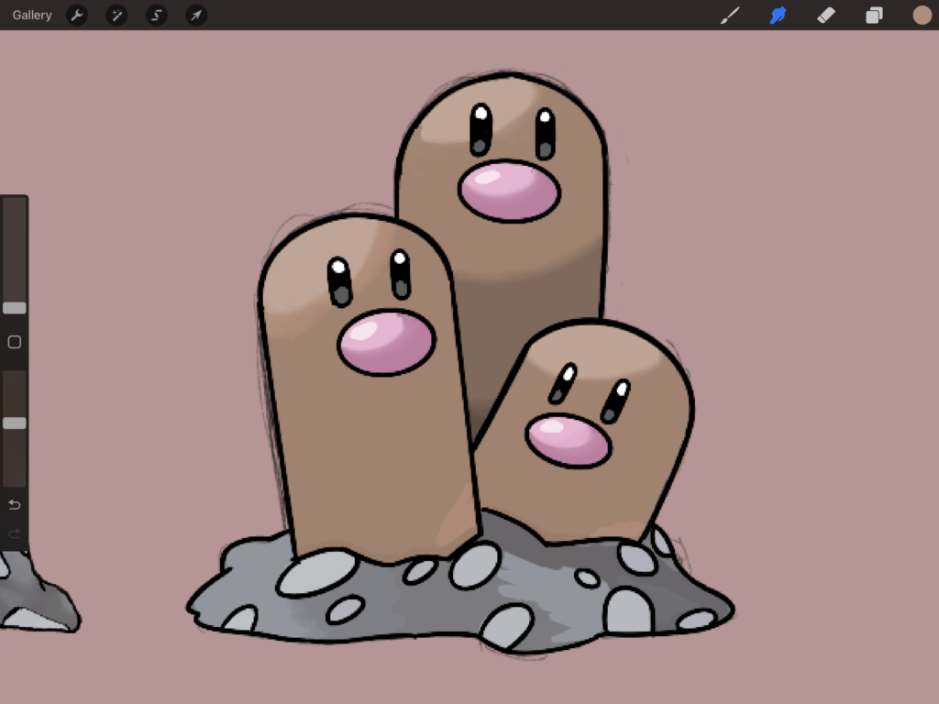Screen dimensions: 939x704
Task: Tap the square modify button in sidebar
Action: click(15, 342)
